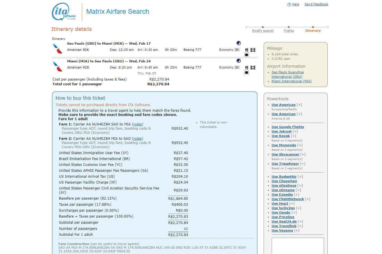This screenshot has width=382, height=254.
Task: Click entertainment film icon for American 906
Action: tap(253, 50)
